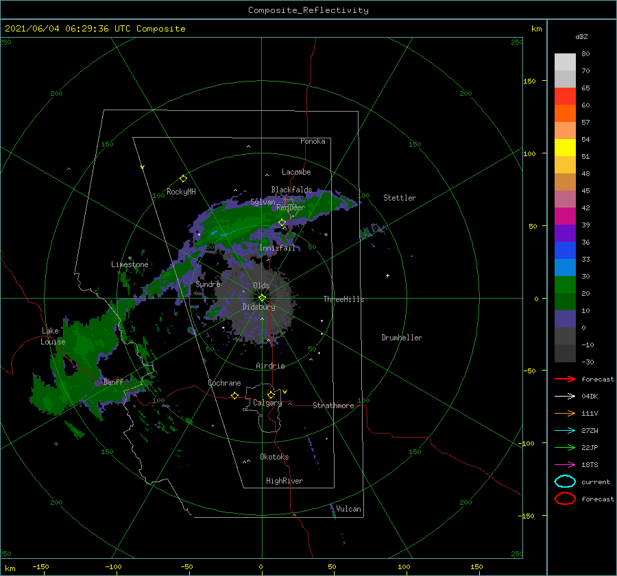This screenshot has height=576, width=617.
Task: Select the 10 dBZ purple color swatch
Action: pos(565,319)
